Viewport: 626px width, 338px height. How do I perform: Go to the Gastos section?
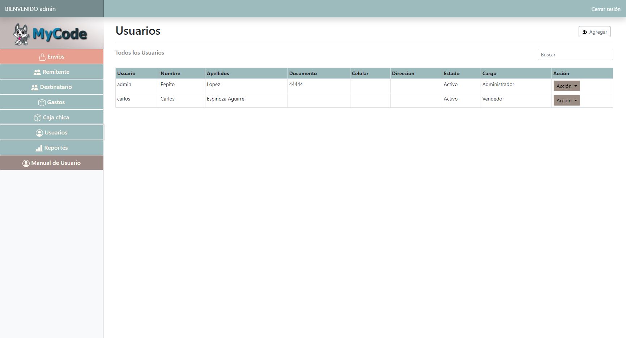[x=56, y=102]
